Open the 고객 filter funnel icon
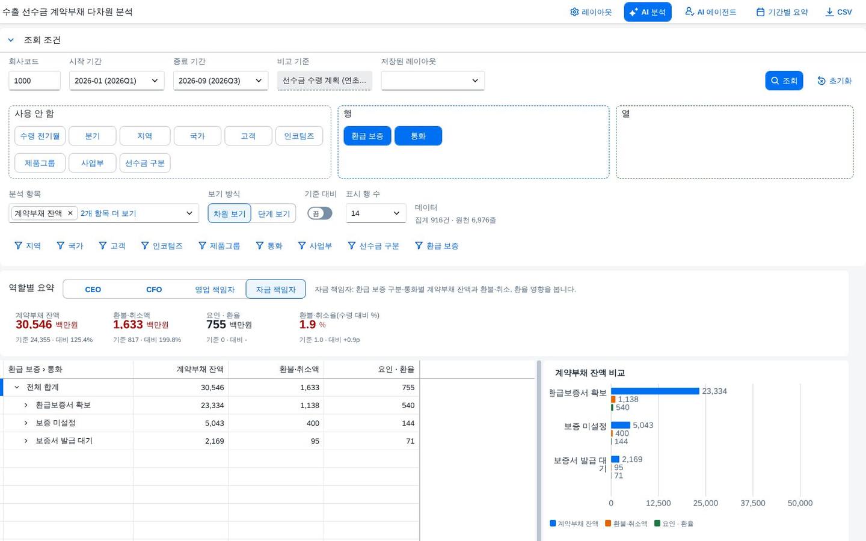Screen dimensions: 866x541 coord(103,246)
